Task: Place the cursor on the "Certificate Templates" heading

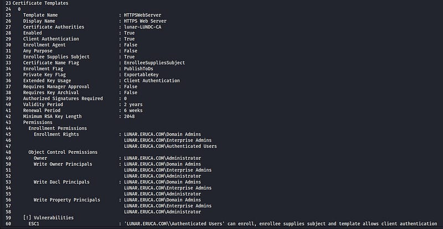Action: (x=40, y=3)
